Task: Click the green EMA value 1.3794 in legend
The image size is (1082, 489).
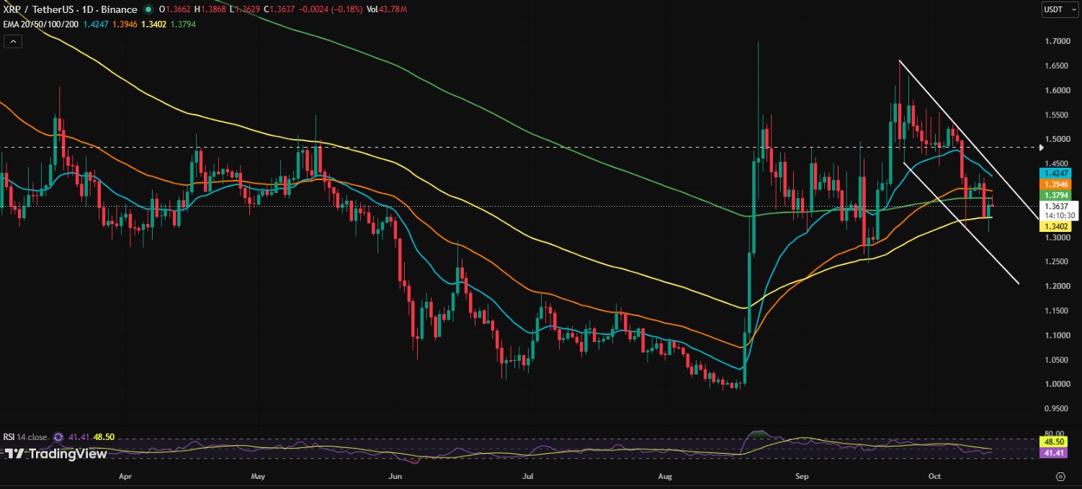Action: coord(183,24)
